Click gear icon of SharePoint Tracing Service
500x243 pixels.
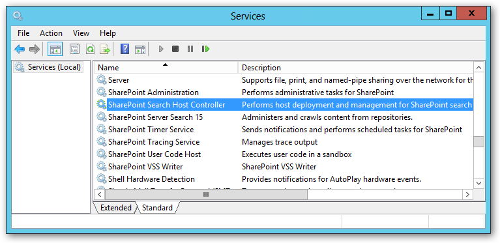[x=102, y=142]
